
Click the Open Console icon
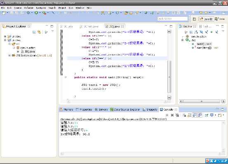tap(220, 115)
